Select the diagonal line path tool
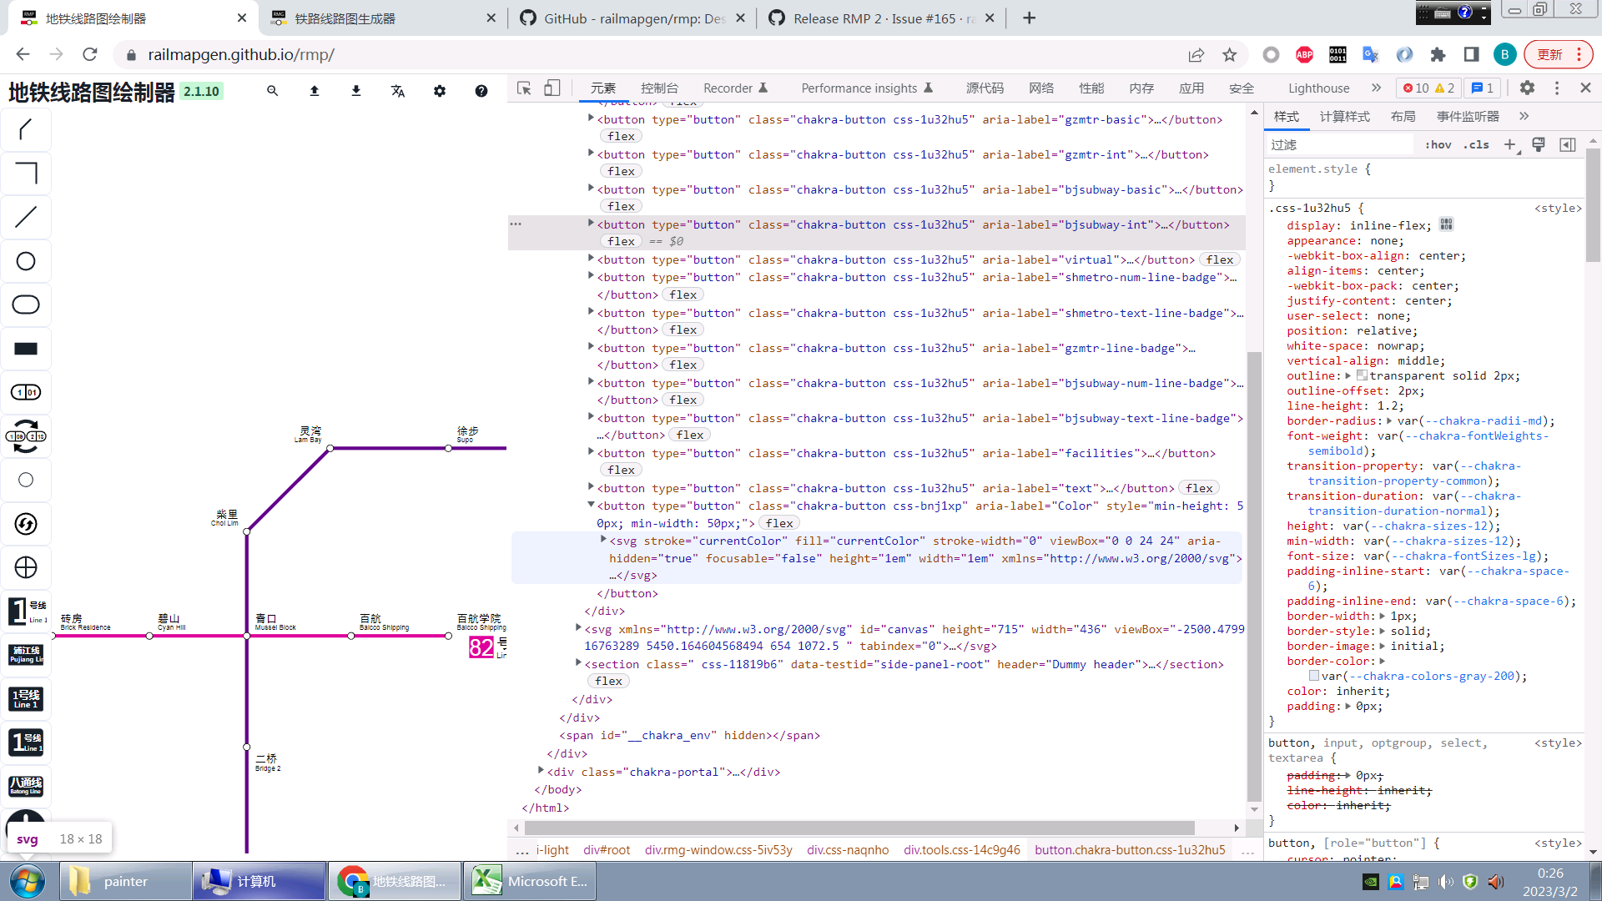The image size is (1602, 901). point(26,130)
